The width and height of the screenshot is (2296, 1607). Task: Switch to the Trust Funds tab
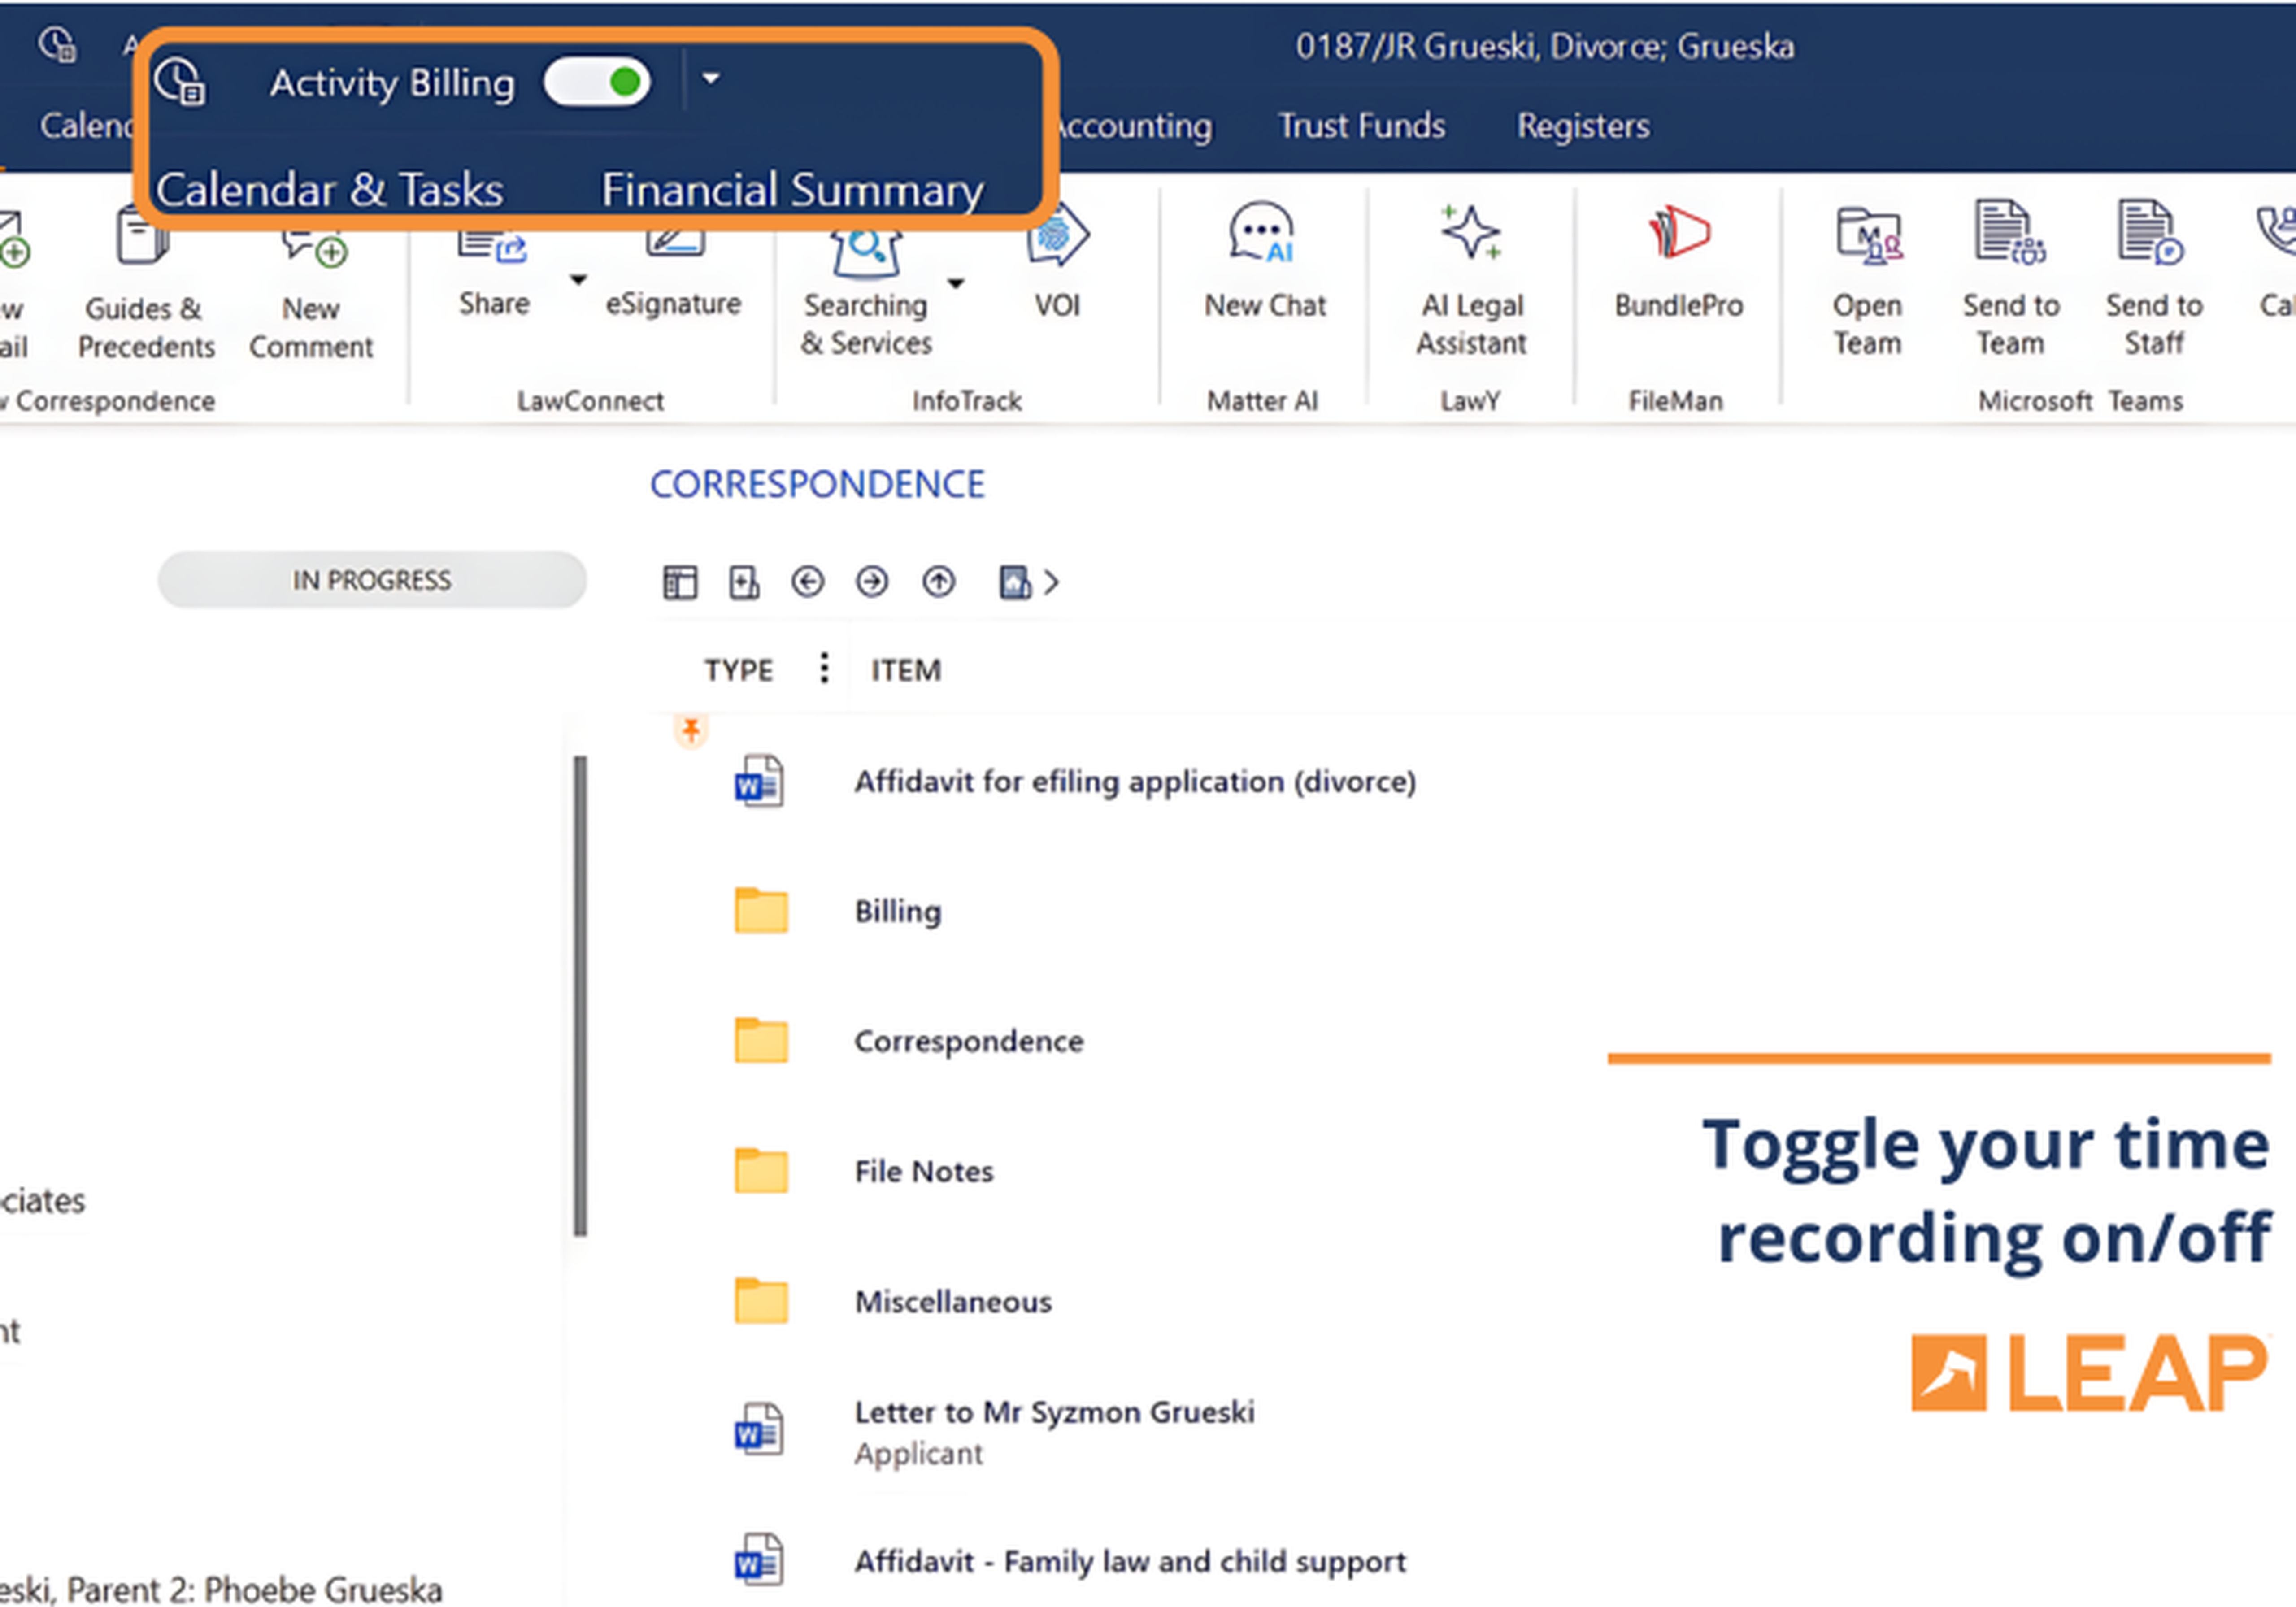tap(1361, 126)
